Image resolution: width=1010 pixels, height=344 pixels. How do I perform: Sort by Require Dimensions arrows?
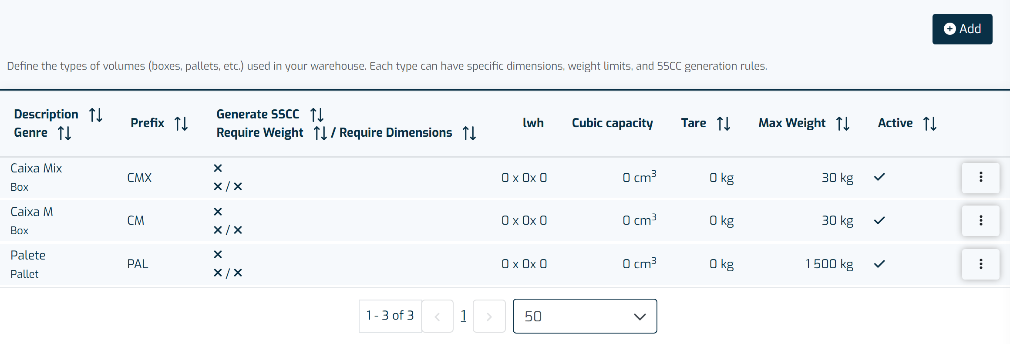(469, 133)
